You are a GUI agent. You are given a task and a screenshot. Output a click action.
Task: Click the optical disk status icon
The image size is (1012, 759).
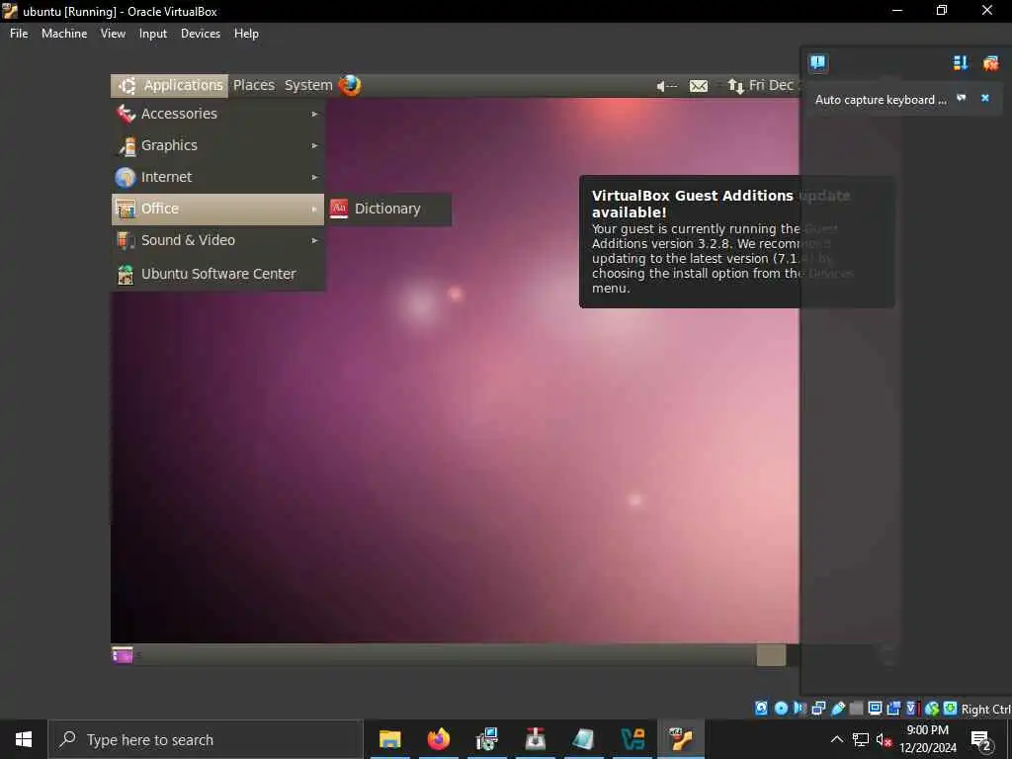[781, 709]
